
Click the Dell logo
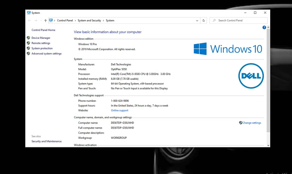coord(251,76)
